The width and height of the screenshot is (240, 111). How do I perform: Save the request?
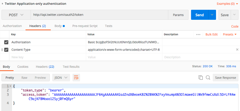click(225, 15)
